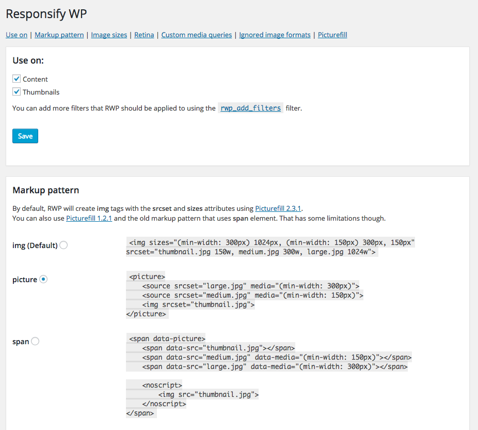Click the span data-picture code example

click(268, 376)
